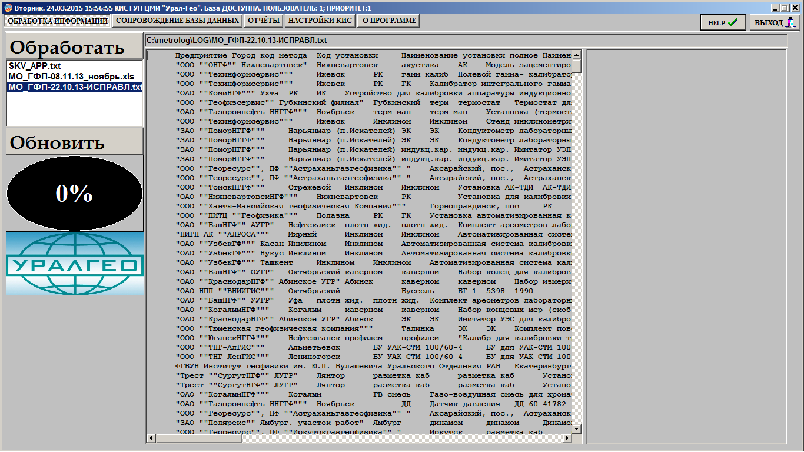Click the vertical scrollbar down arrow
Viewport: 804px width, 452px height.
pyautogui.click(x=577, y=429)
